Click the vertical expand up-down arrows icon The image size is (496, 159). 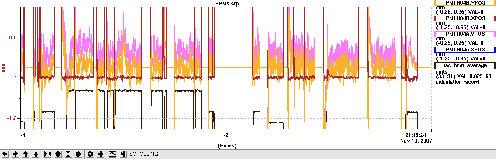click(79, 154)
